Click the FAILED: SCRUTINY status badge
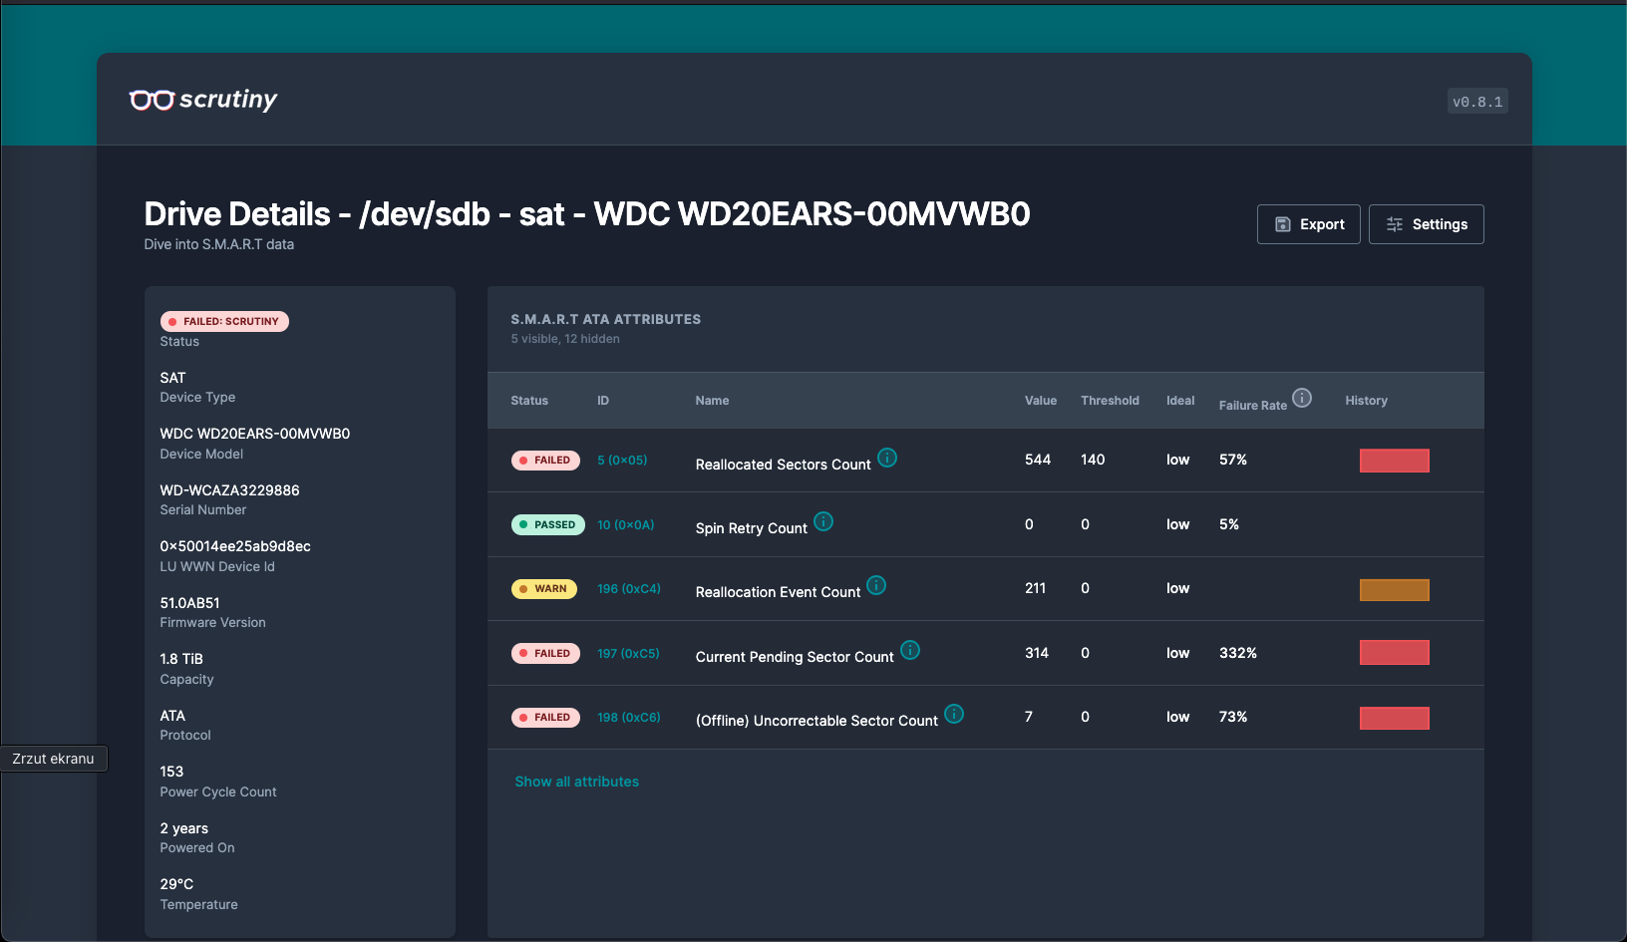 pos(224,321)
